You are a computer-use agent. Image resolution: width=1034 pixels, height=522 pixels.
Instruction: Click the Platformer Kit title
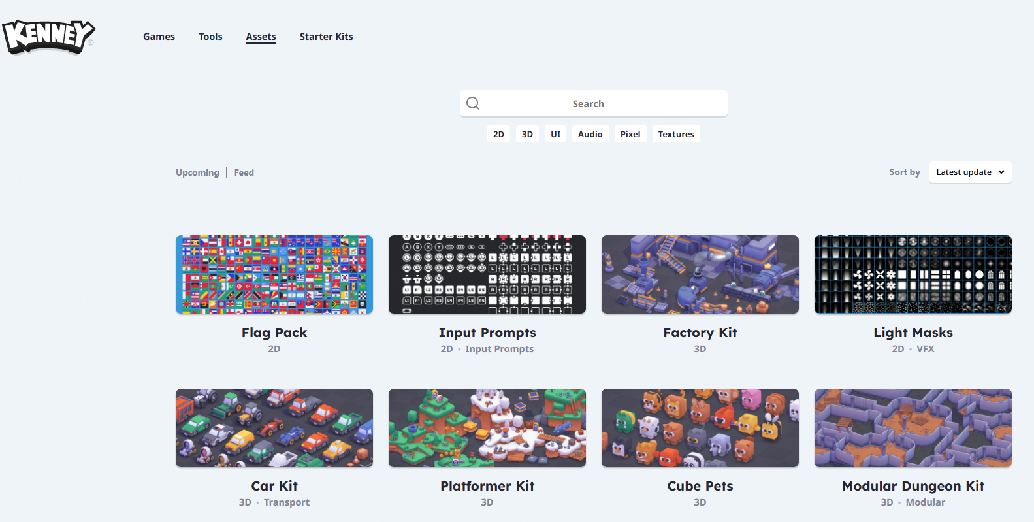click(x=487, y=486)
